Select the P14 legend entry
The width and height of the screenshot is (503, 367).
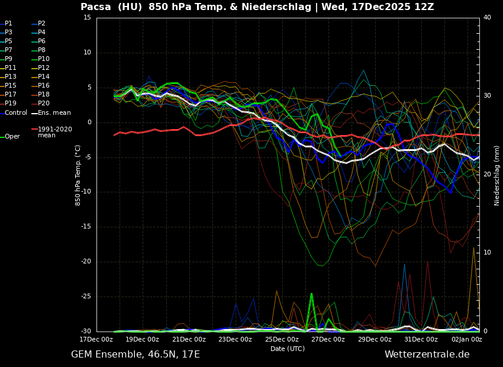click(43, 77)
